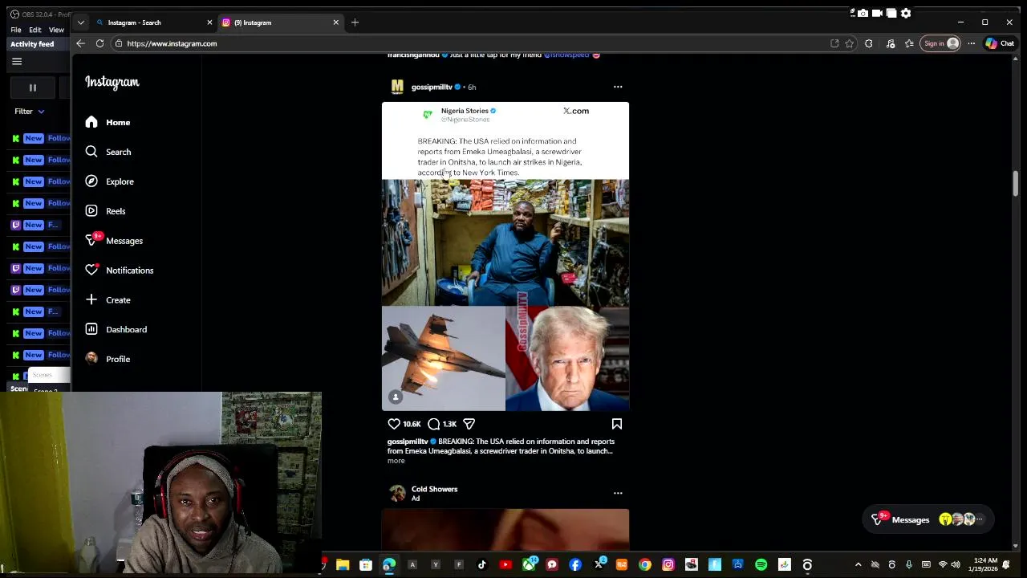1027x578 pixels.
Task: Show tagged people on the post image
Action: (395, 397)
